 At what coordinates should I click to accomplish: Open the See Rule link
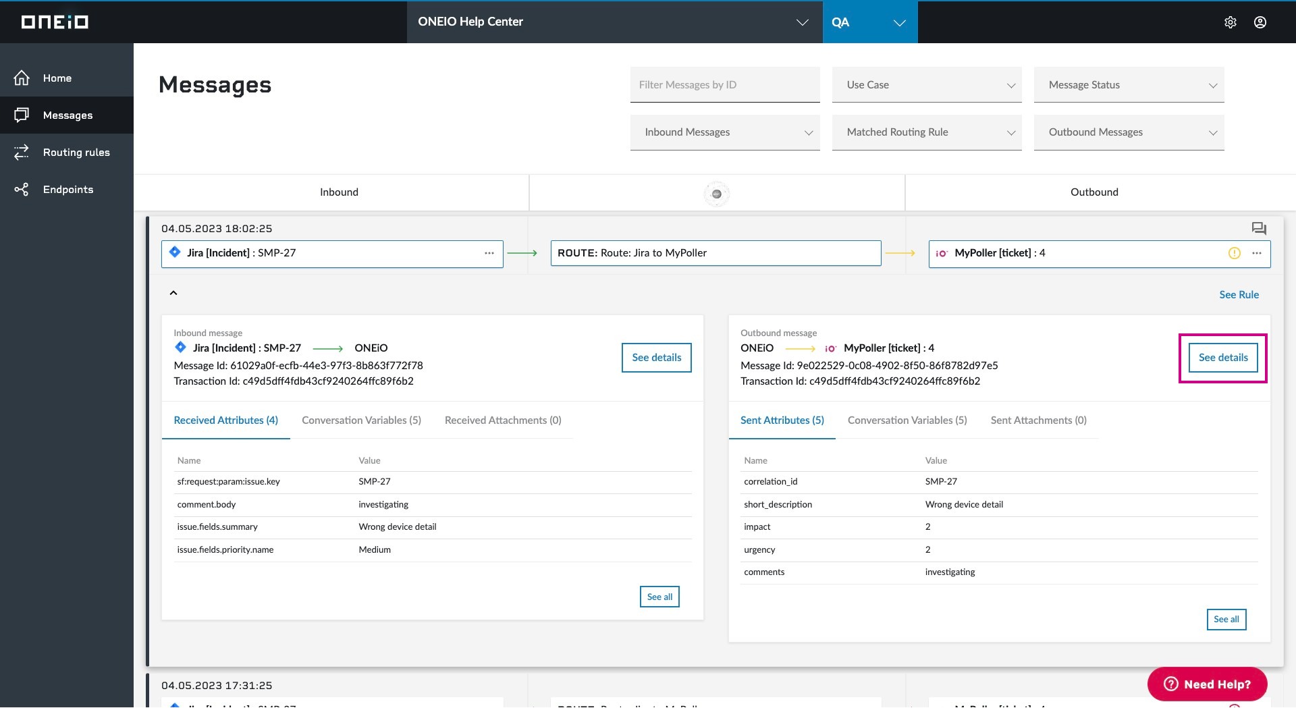tap(1239, 294)
